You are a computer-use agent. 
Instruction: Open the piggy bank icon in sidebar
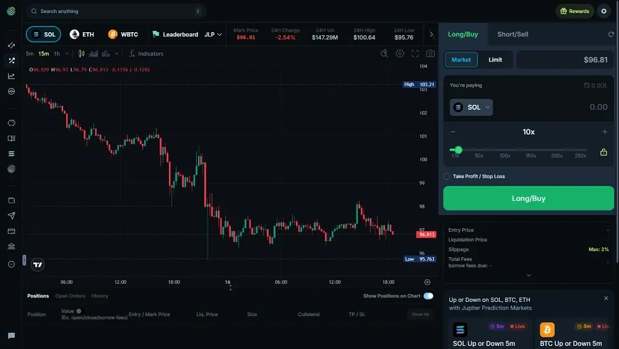coord(11,123)
